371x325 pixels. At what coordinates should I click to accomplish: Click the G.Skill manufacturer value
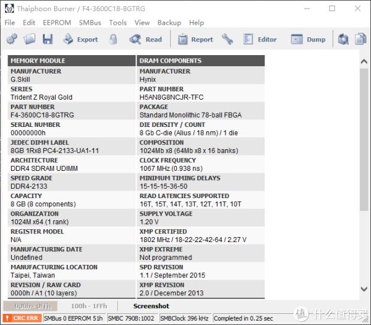(x=20, y=79)
